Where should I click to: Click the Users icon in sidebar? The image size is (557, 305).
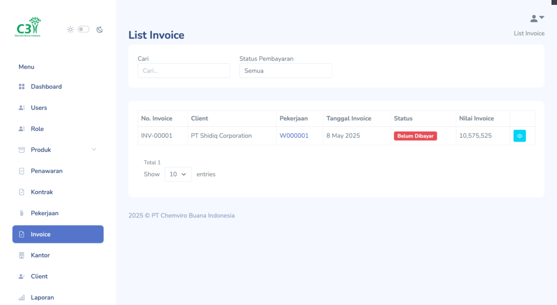[22, 108]
